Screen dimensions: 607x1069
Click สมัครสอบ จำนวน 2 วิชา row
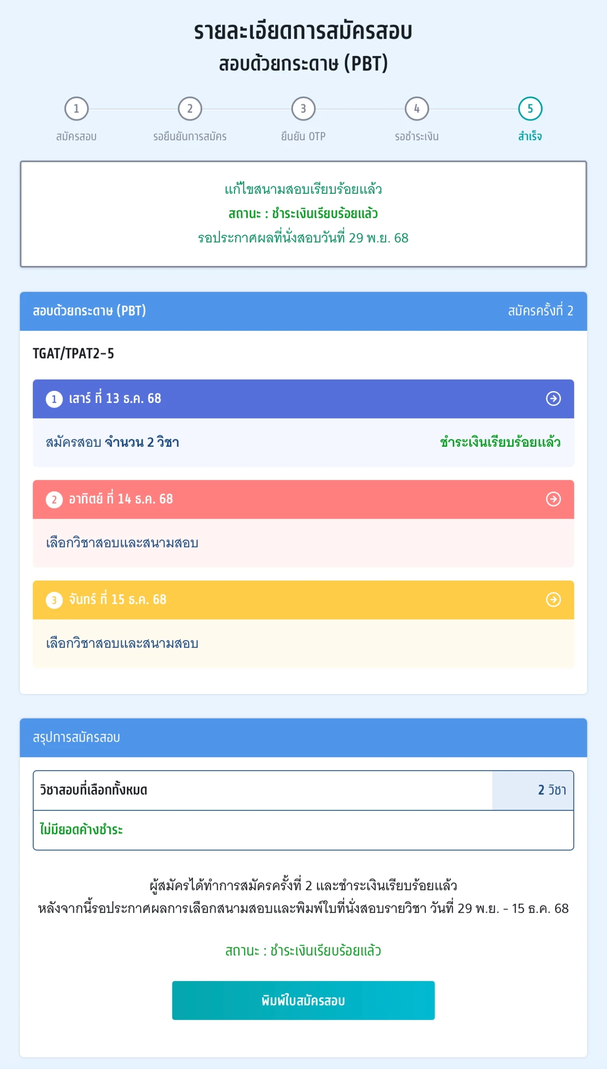pos(113,442)
